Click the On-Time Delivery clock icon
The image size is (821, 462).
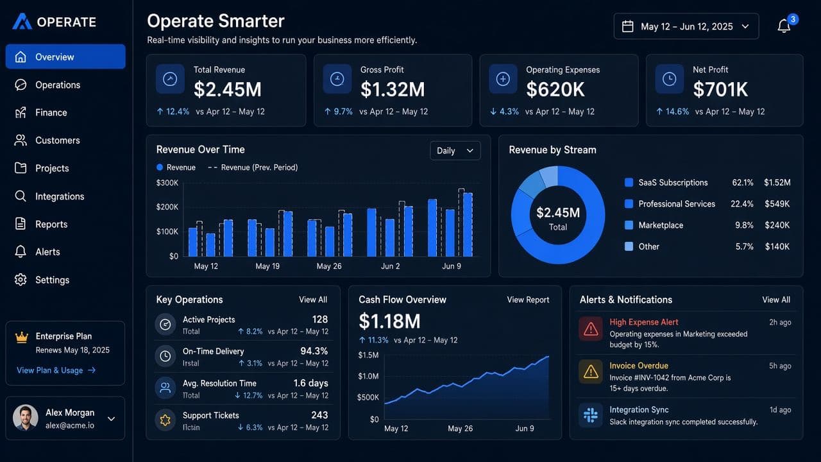[x=165, y=356]
